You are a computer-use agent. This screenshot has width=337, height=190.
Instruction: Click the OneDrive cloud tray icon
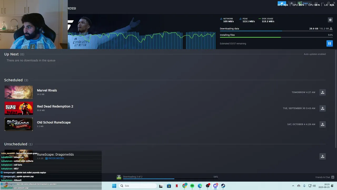[x=299, y=186]
